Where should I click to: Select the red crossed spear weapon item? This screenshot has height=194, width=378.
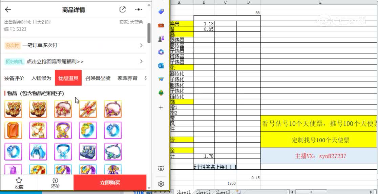(x=88, y=109)
